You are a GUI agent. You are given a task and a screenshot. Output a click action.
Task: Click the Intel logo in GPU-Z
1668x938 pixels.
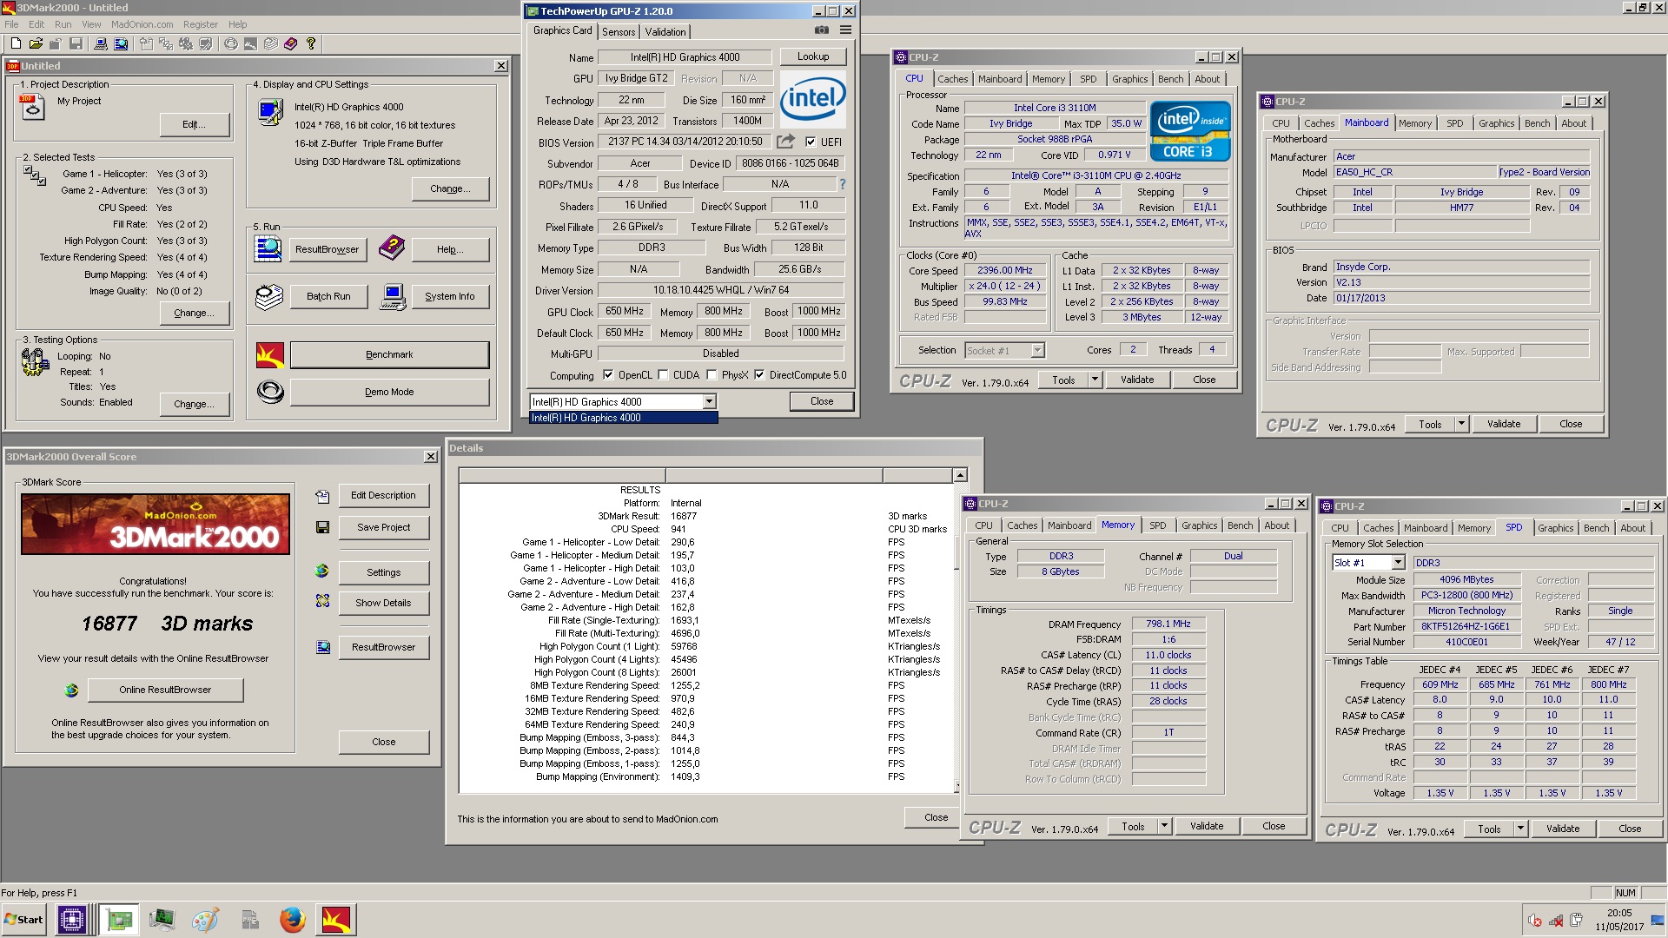(x=812, y=99)
